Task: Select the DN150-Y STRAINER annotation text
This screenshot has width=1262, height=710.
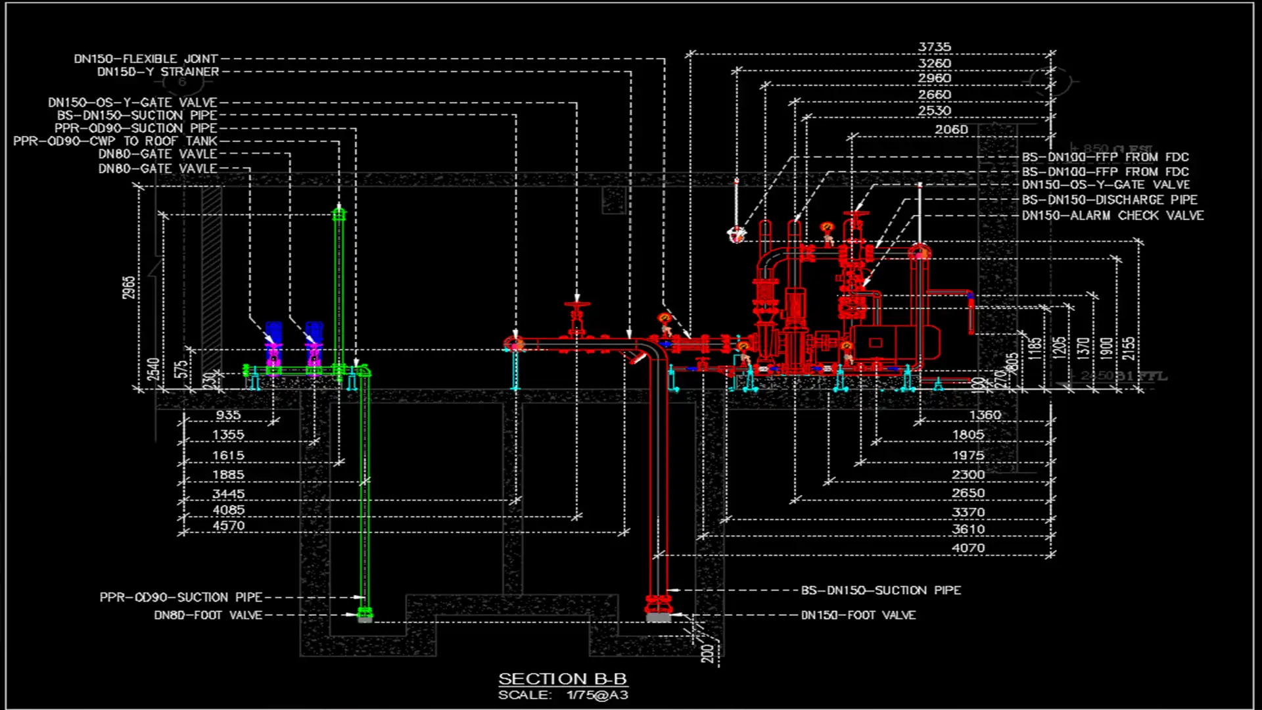Action: tap(158, 72)
